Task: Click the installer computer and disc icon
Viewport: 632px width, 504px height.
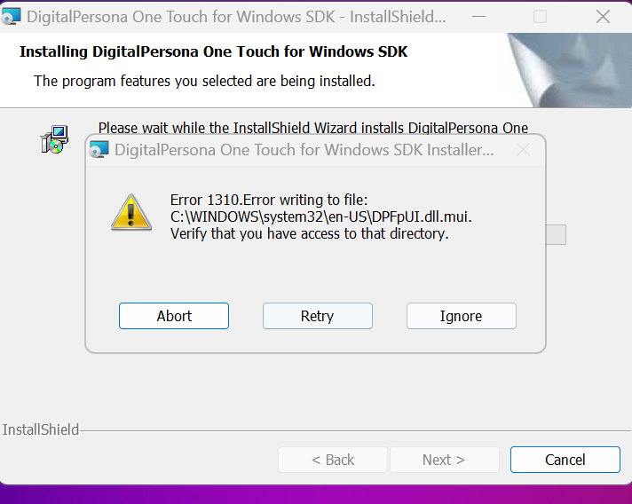Action: click(54, 139)
